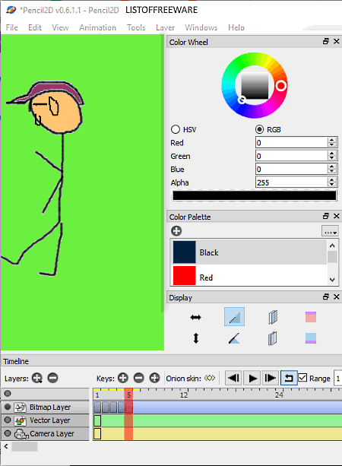Image resolution: width=342 pixels, height=466 pixels.
Task: Click the vertical flip icon in Display
Action: [196, 338]
